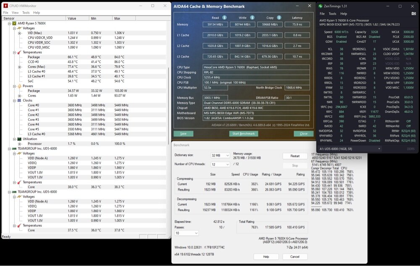Click the Value column header

click(x=77, y=18)
